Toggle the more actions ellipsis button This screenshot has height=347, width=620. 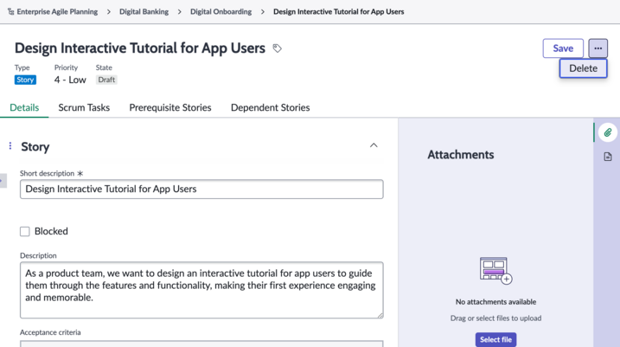[598, 48]
